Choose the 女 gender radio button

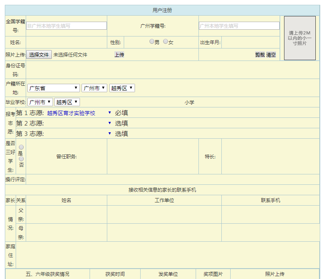[x=166, y=41]
